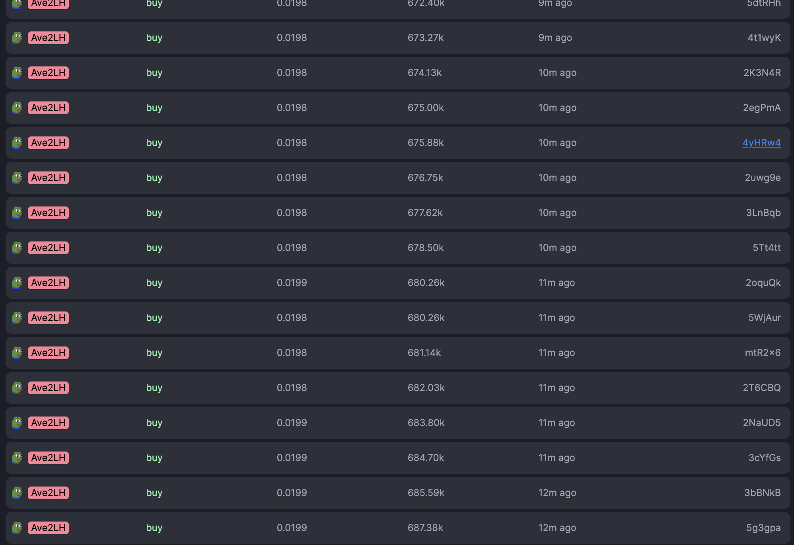Click the Pepe icon in the 5WjAur row
Screen dimensions: 794x545
(18, 318)
